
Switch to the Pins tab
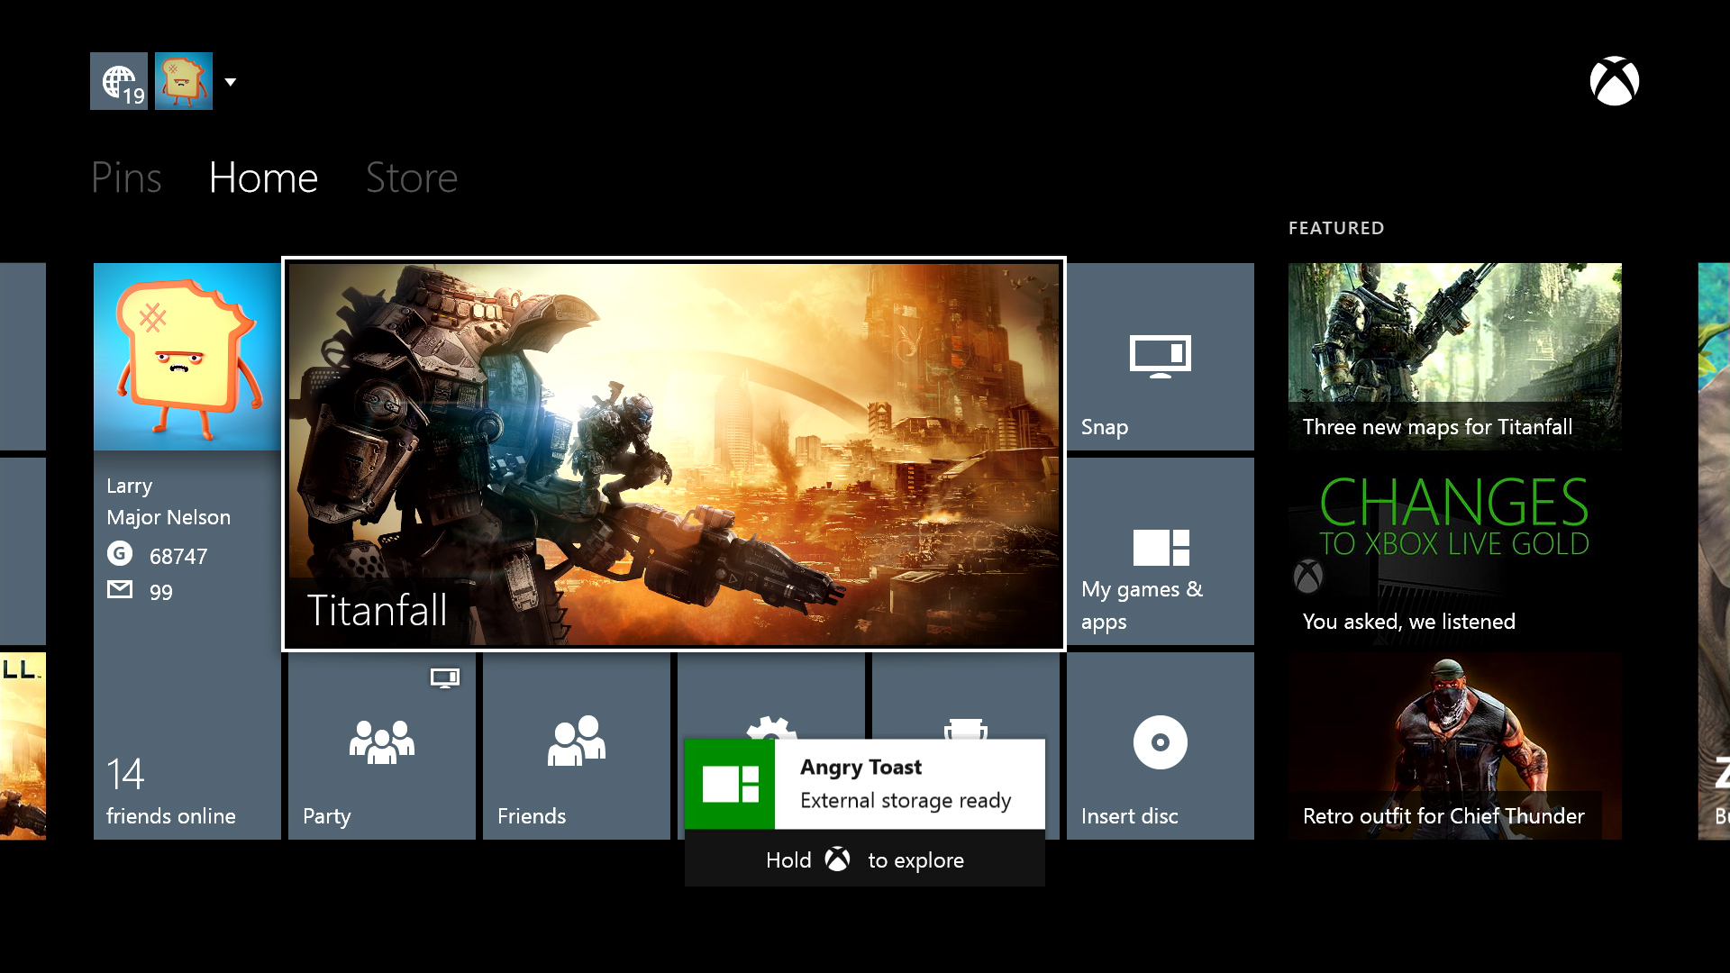126,177
